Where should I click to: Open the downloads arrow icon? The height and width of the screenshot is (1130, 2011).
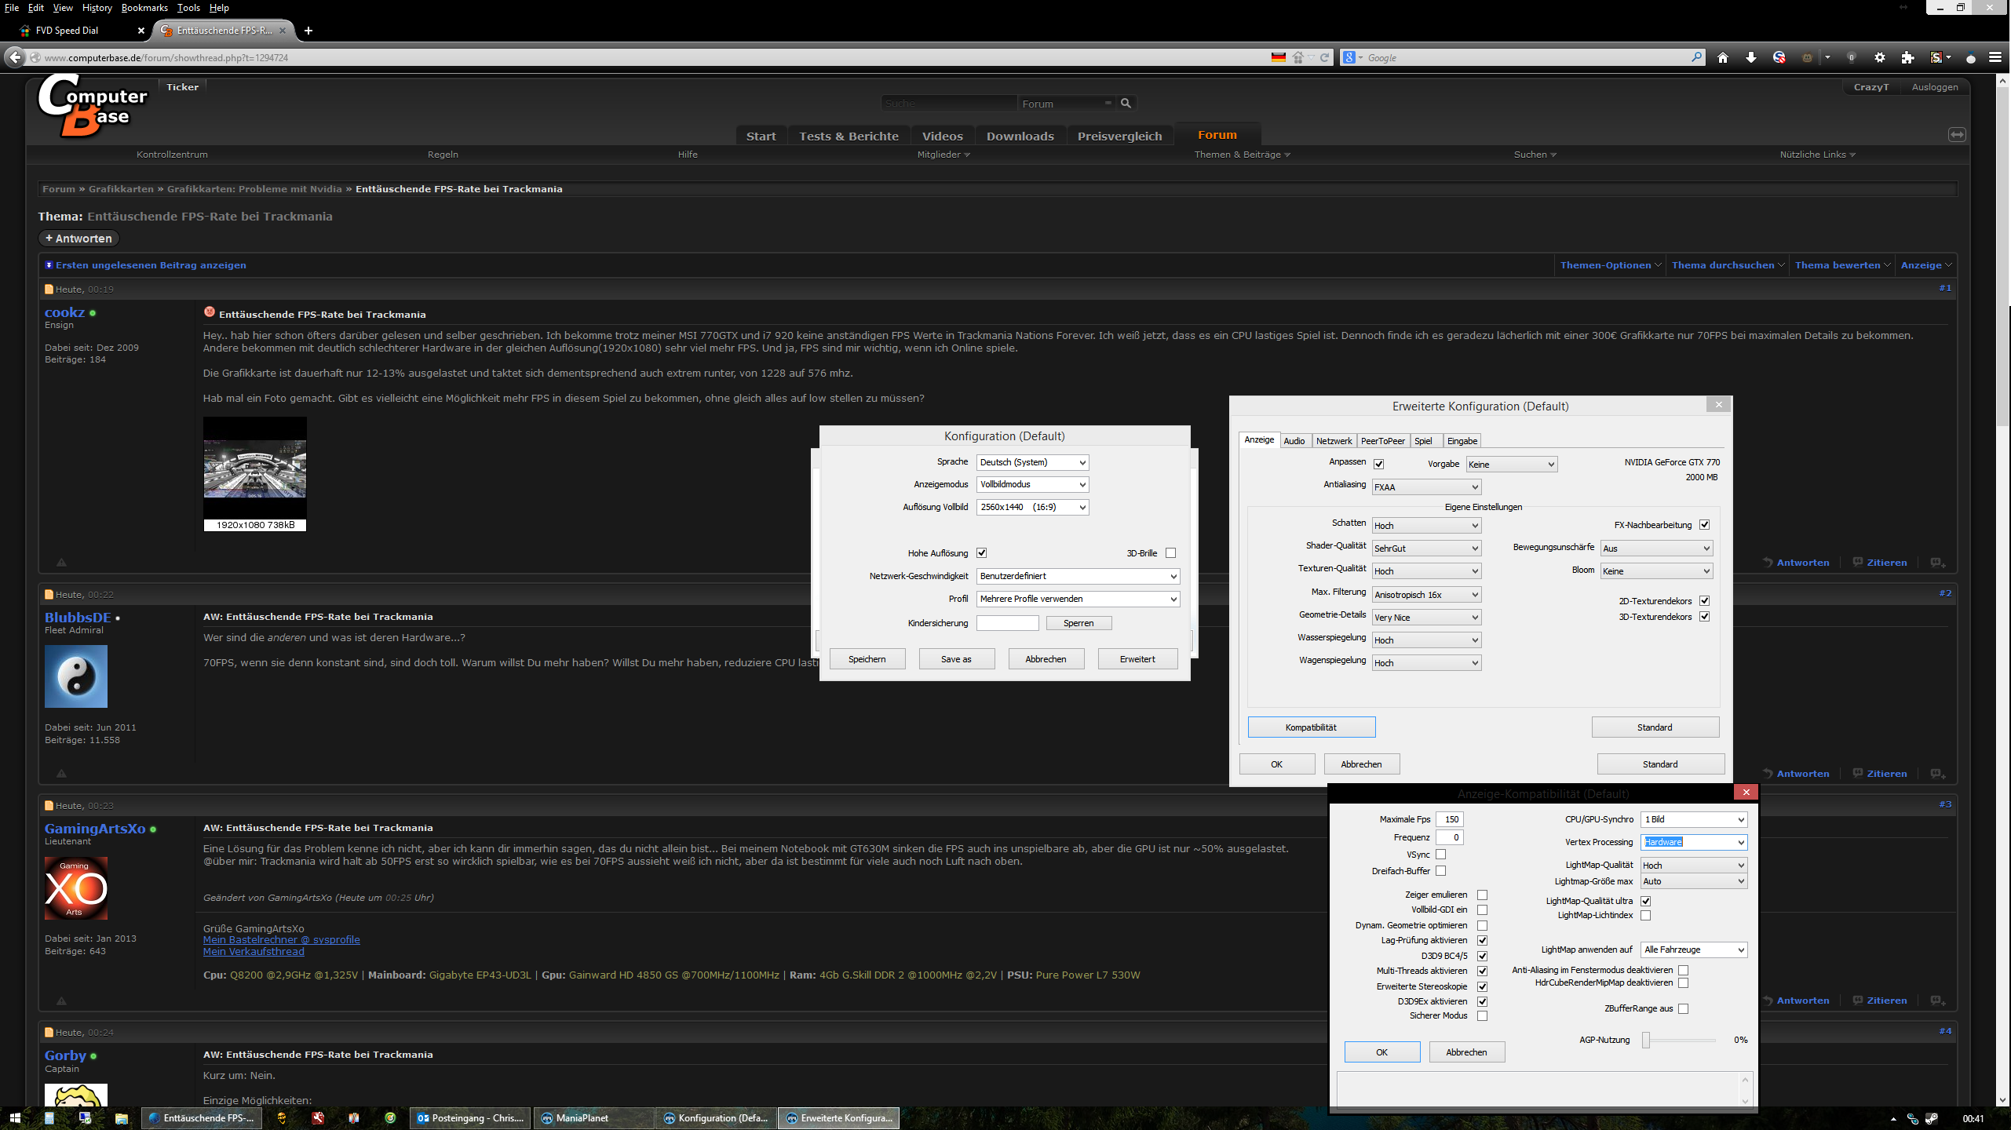pos(1751,57)
